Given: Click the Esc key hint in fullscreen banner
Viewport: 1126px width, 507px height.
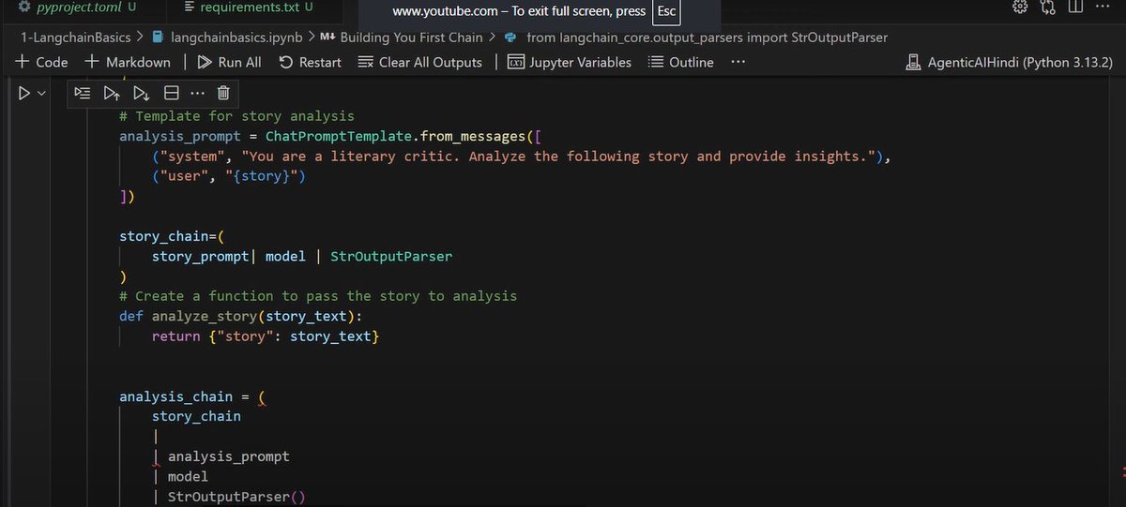Looking at the screenshot, I should 666,11.
